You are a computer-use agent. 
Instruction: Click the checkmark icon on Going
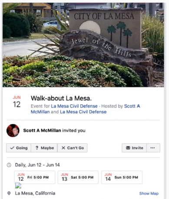[12, 148]
